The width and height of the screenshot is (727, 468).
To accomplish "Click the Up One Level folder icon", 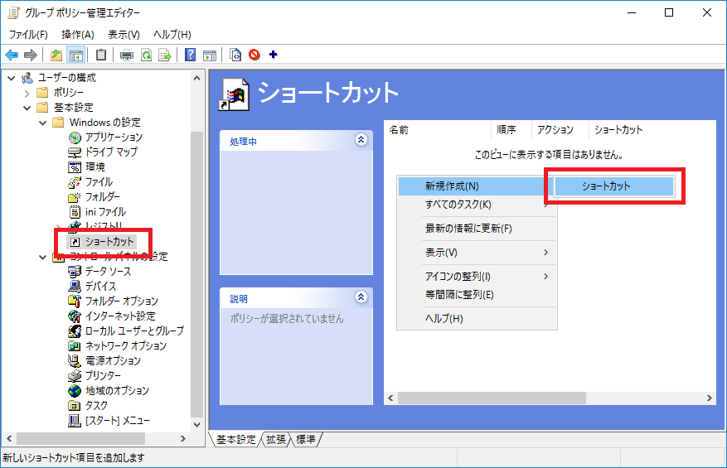I will point(56,55).
